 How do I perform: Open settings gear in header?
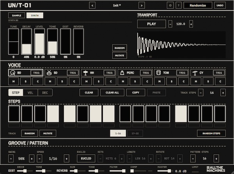coord(170,5)
